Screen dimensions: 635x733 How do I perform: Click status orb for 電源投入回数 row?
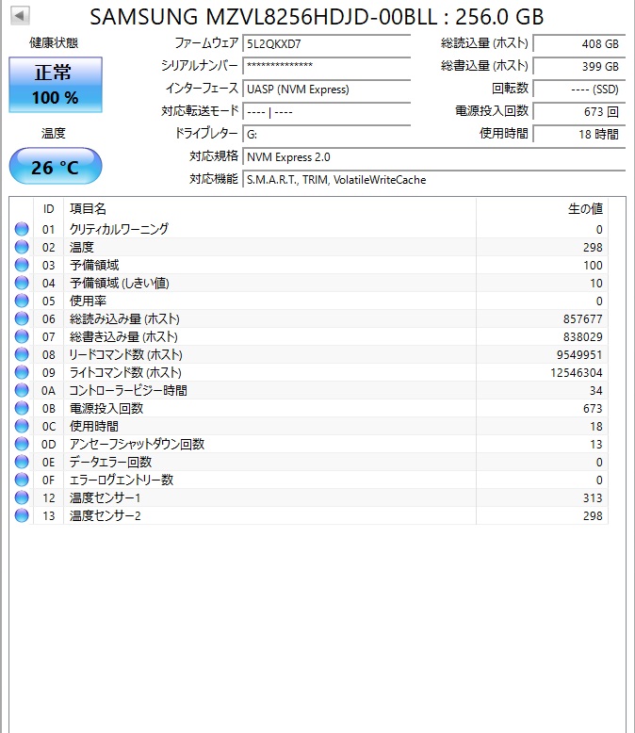[22, 408]
